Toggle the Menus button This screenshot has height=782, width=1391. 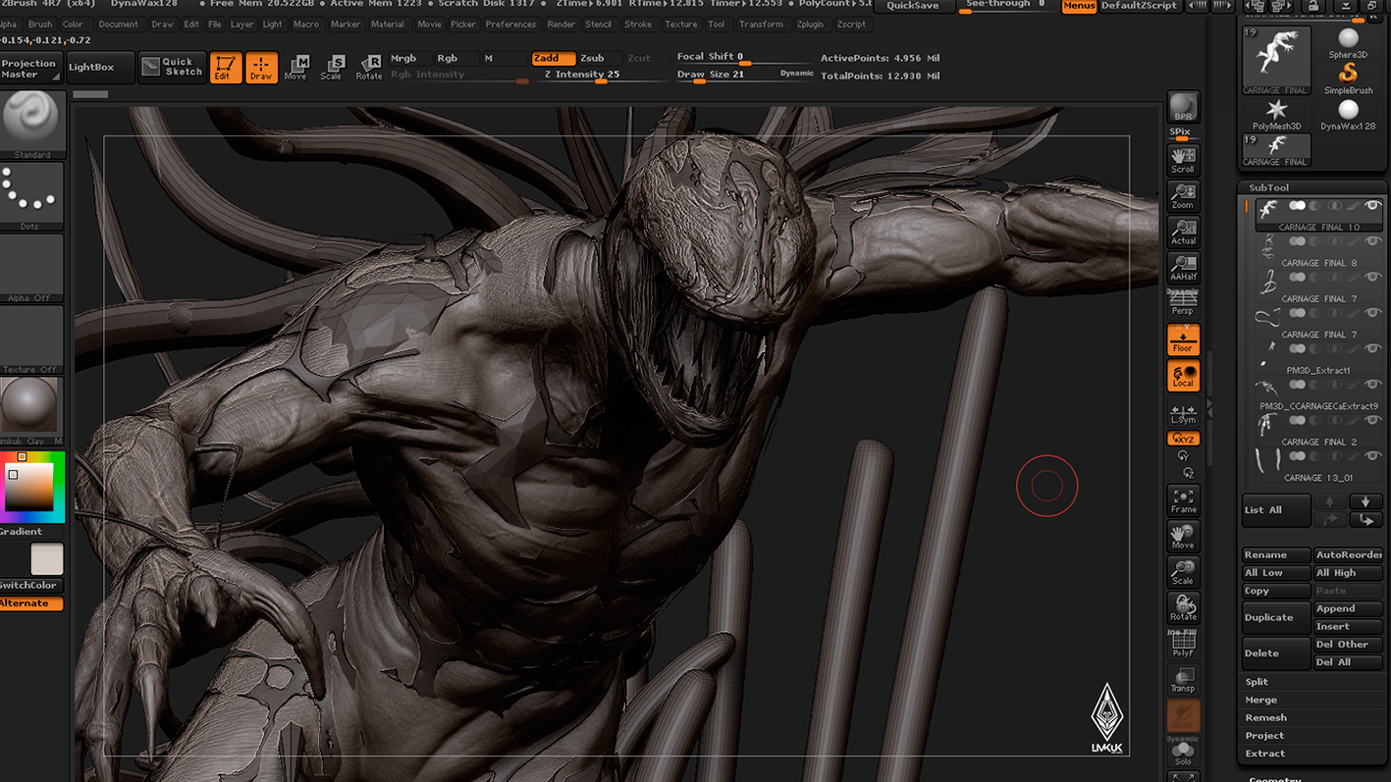(1079, 6)
